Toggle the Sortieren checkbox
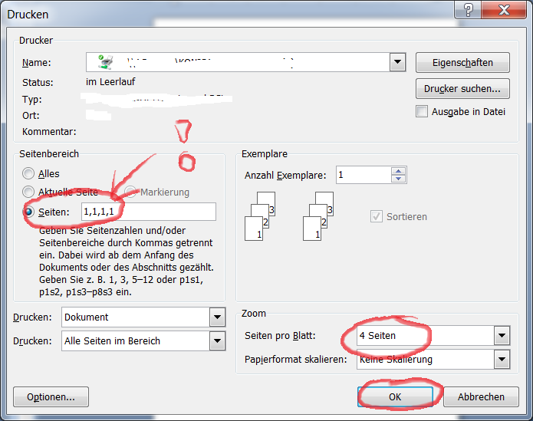533x421 pixels. coord(376,216)
